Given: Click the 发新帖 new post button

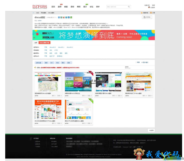Looking at the screenshot, I should coord(147,17).
